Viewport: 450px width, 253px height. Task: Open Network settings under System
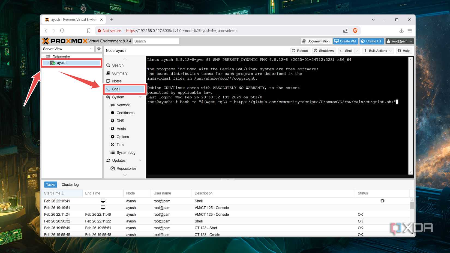123,105
